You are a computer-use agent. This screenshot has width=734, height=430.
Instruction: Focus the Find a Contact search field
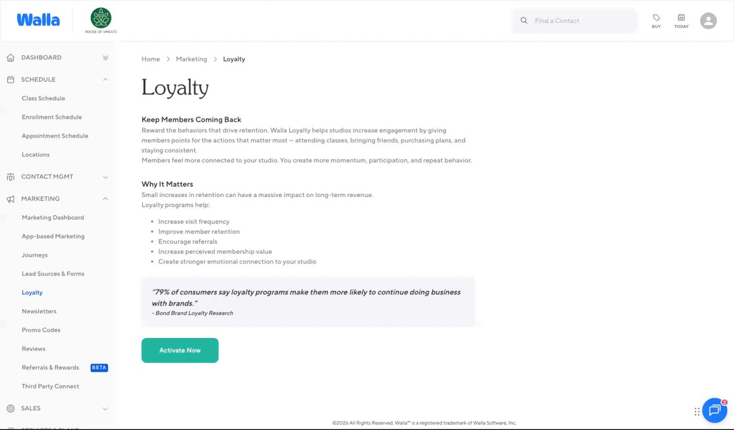[x=575, y=21]
